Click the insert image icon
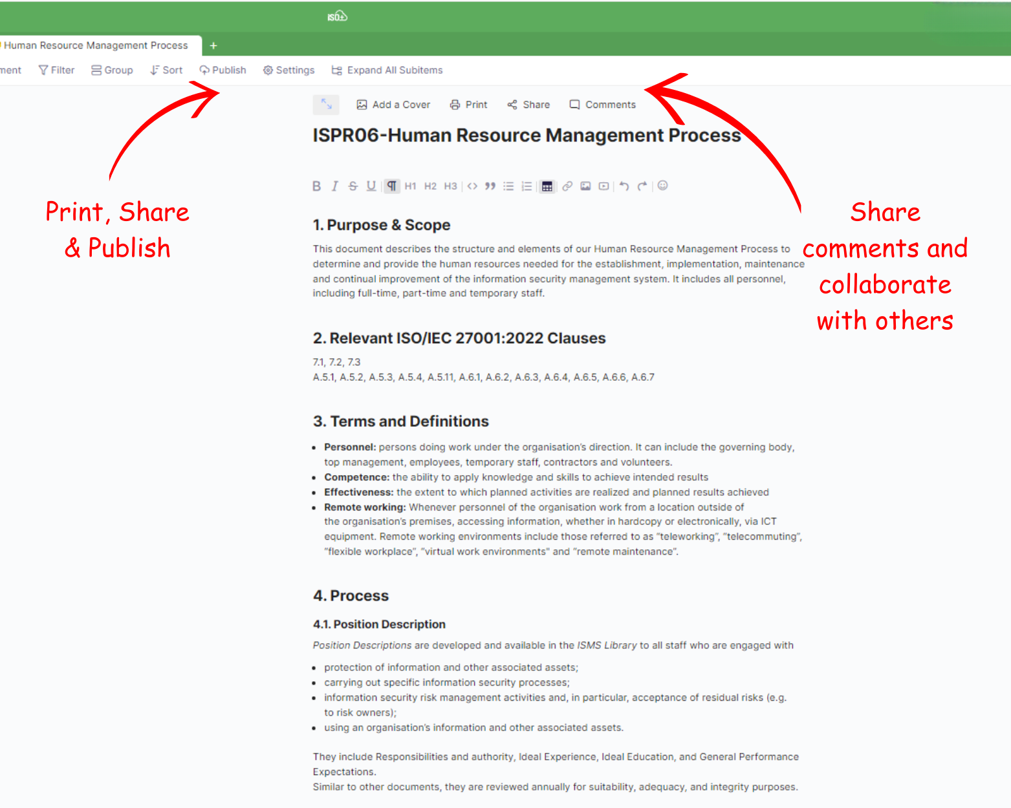The image size is (1011, 808). coord(585,186)
